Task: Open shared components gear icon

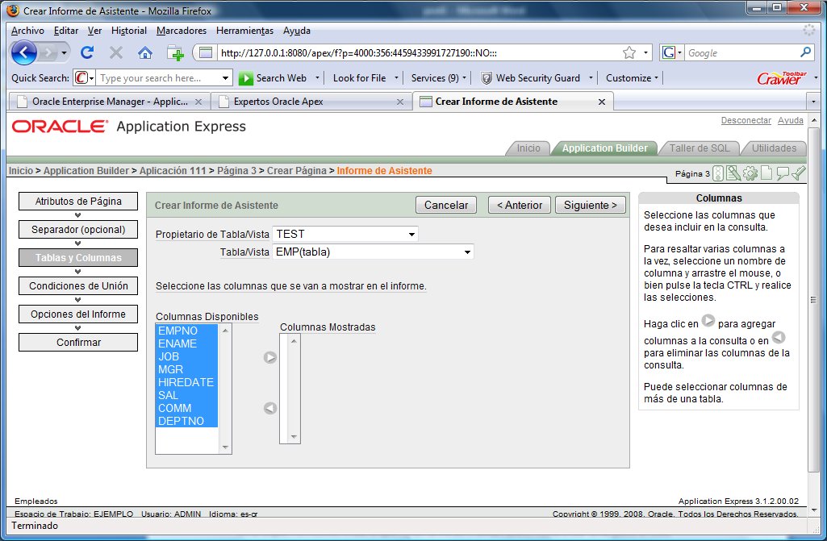Action: 750,173
